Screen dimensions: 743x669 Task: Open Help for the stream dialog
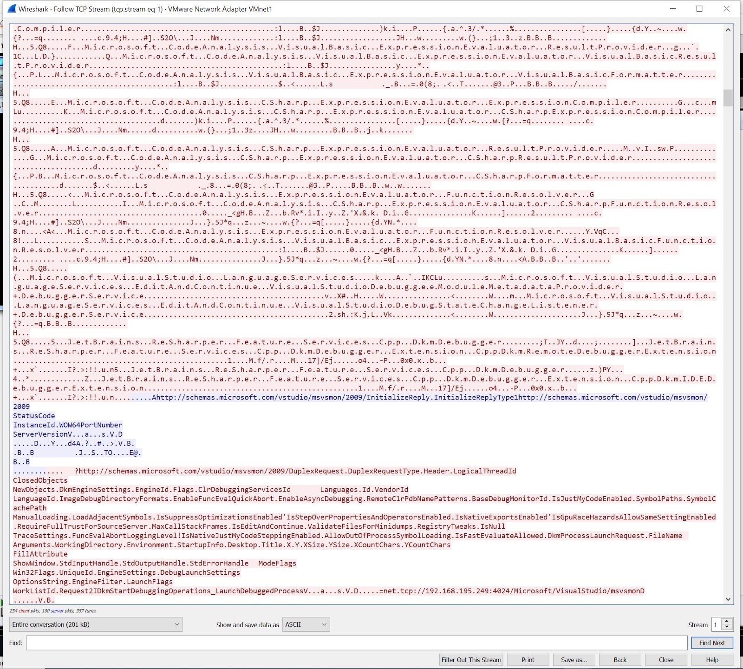point(712,660)
